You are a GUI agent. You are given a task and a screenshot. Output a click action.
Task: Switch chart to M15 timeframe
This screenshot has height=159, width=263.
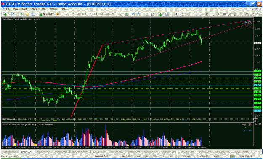[78, 14]
